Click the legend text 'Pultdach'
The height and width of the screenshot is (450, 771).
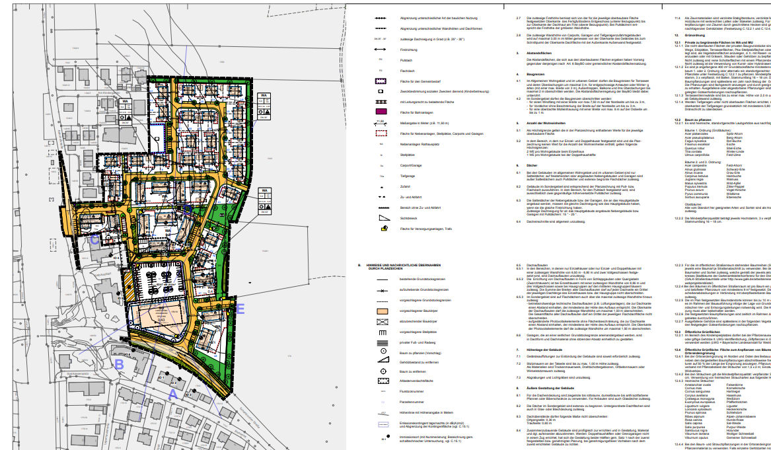(x=407, y=61)
